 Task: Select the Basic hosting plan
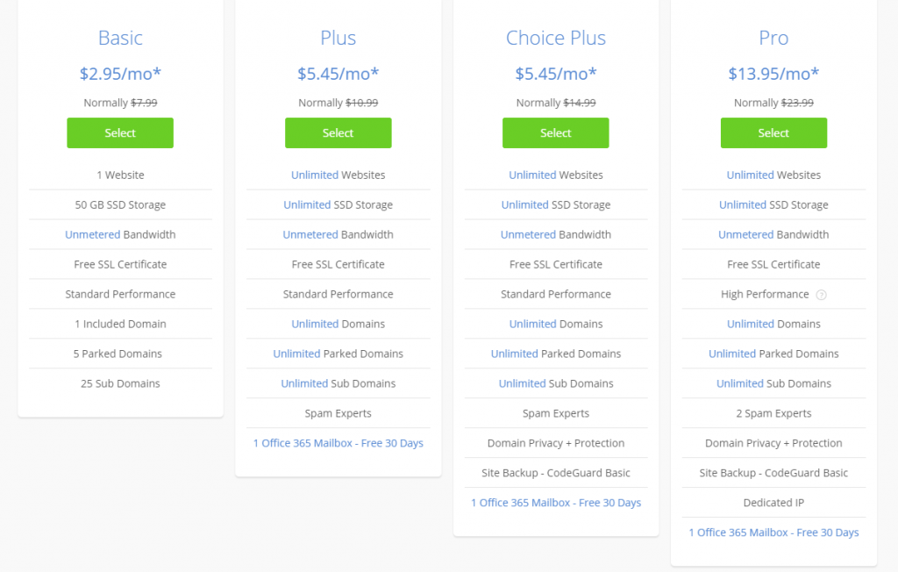coord(120,133)
